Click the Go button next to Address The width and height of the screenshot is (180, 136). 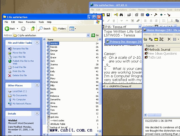coord(95,35)
